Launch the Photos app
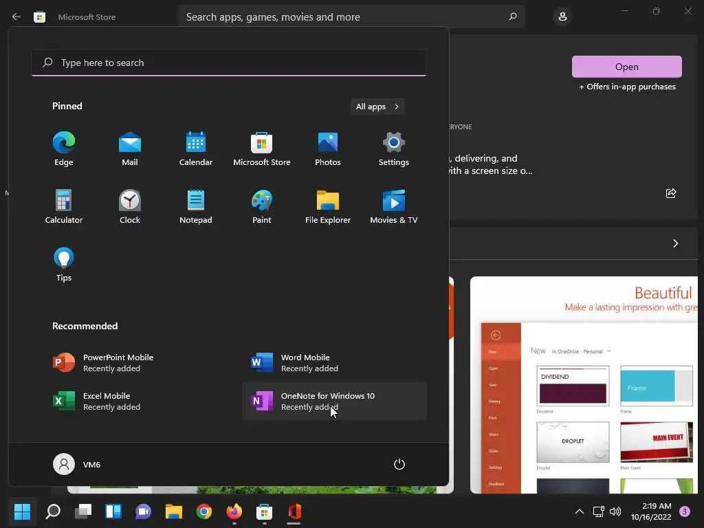 tap(328, 149)
